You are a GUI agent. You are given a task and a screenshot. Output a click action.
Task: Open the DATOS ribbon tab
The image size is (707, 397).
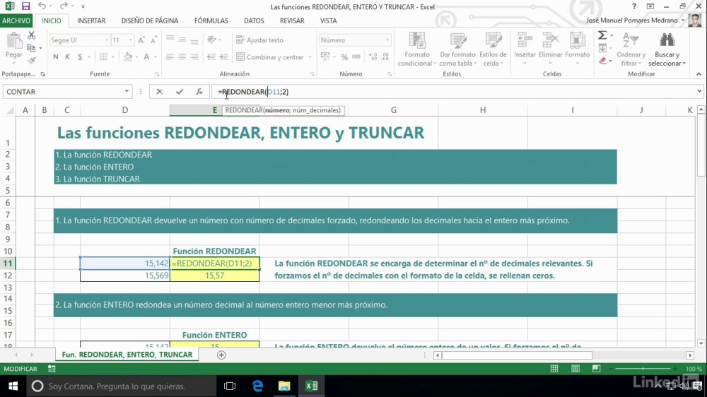254,20
